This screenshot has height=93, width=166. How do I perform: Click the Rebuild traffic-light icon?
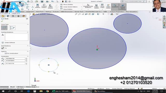[x=63, y=1]
